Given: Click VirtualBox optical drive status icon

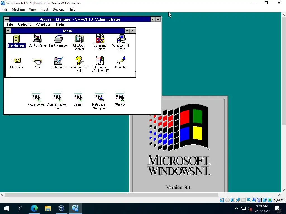Looking at the screenshot, I should tap(227, 200).
